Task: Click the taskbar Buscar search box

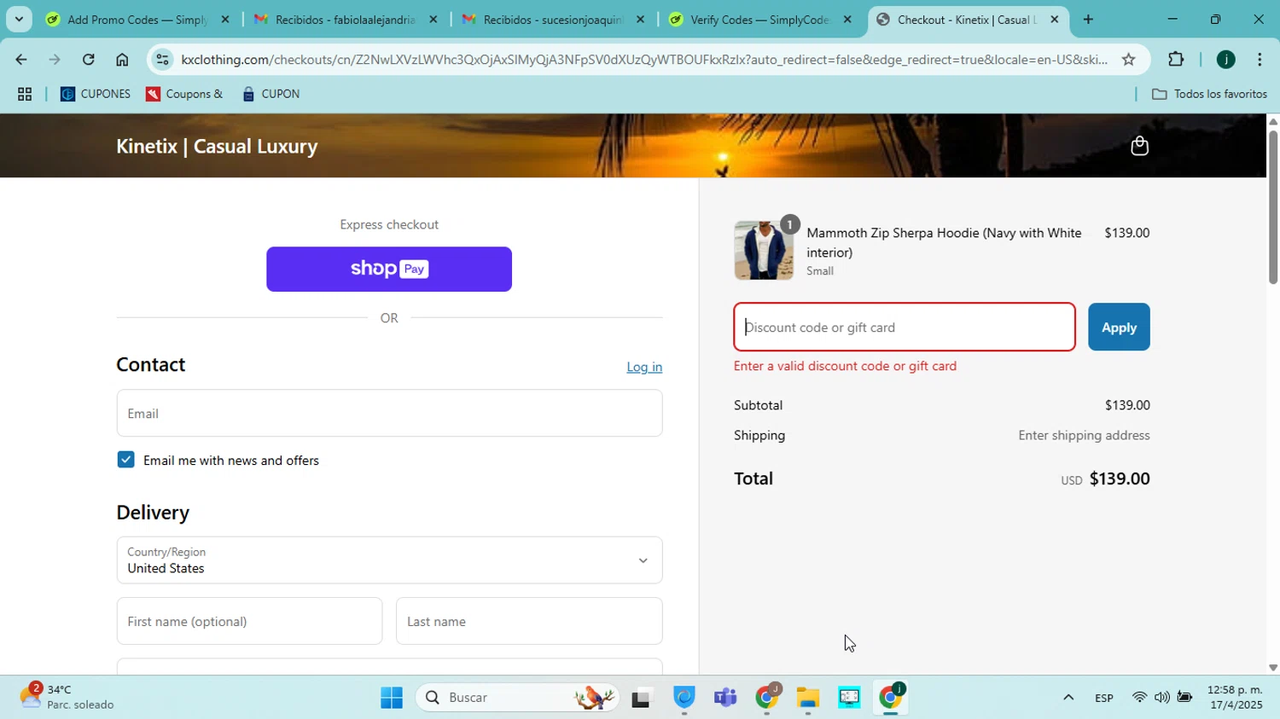Action: [518, 698]
